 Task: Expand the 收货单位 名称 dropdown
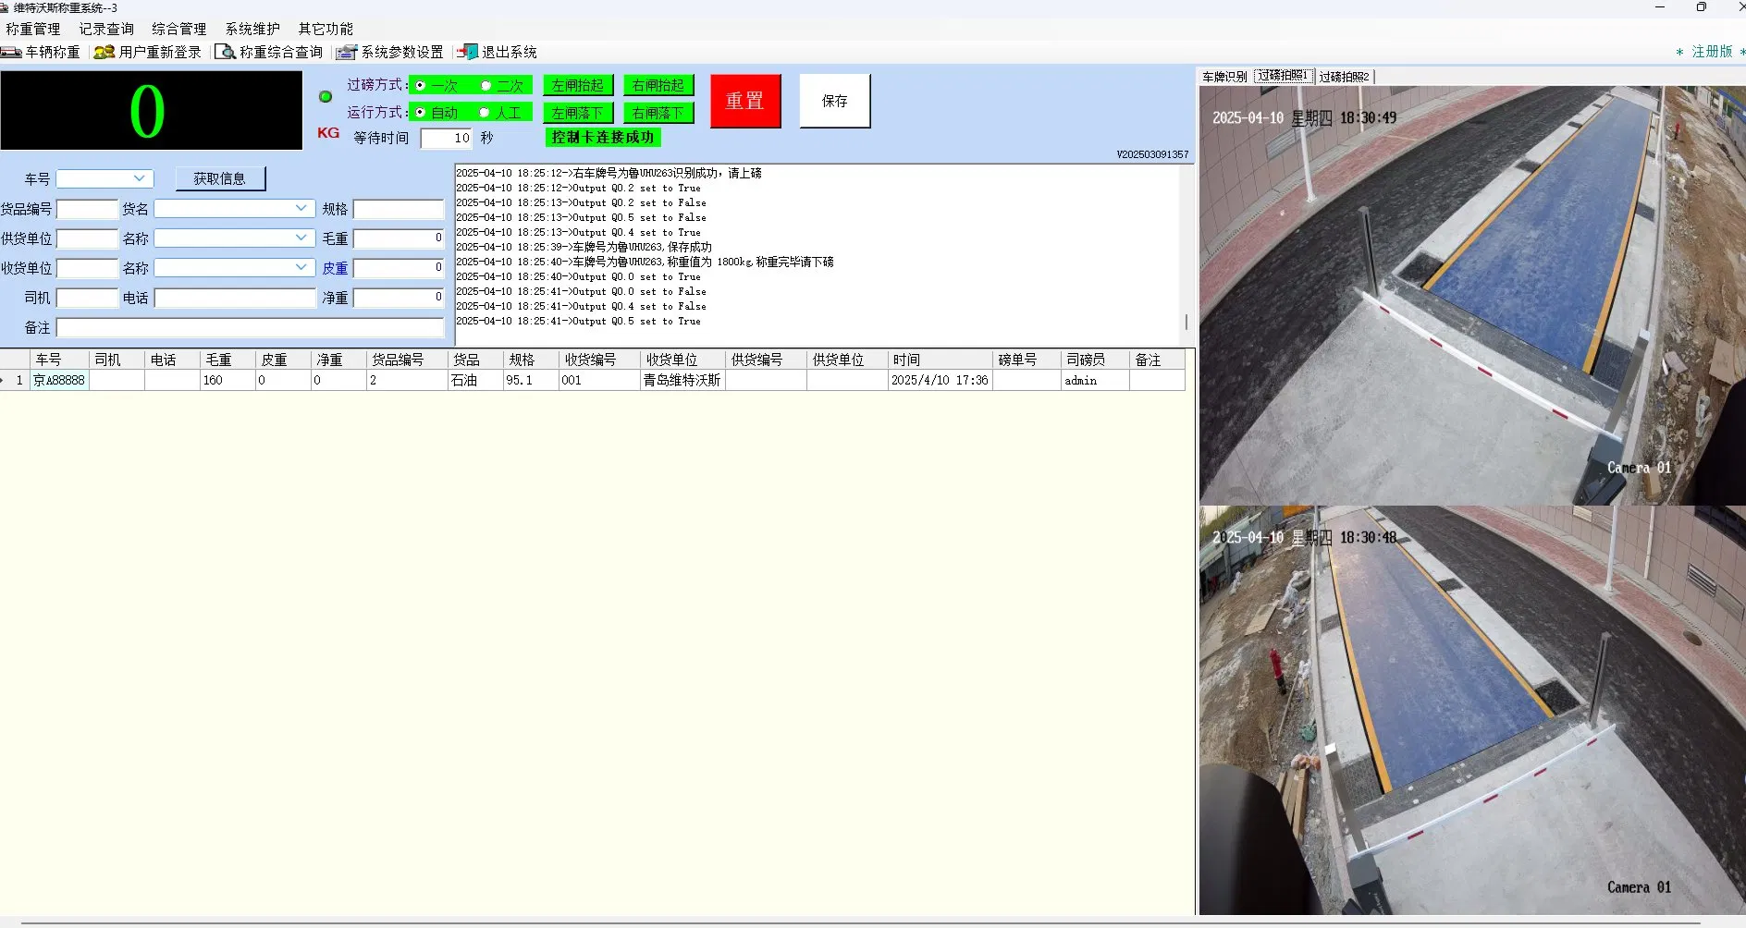click(x=301, y=267)
